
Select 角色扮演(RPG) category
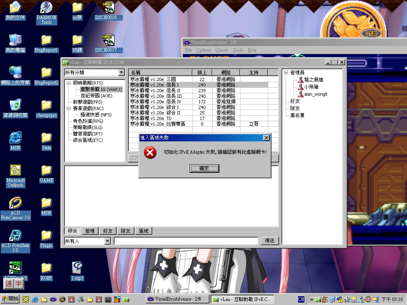click(x=88, y=121)
